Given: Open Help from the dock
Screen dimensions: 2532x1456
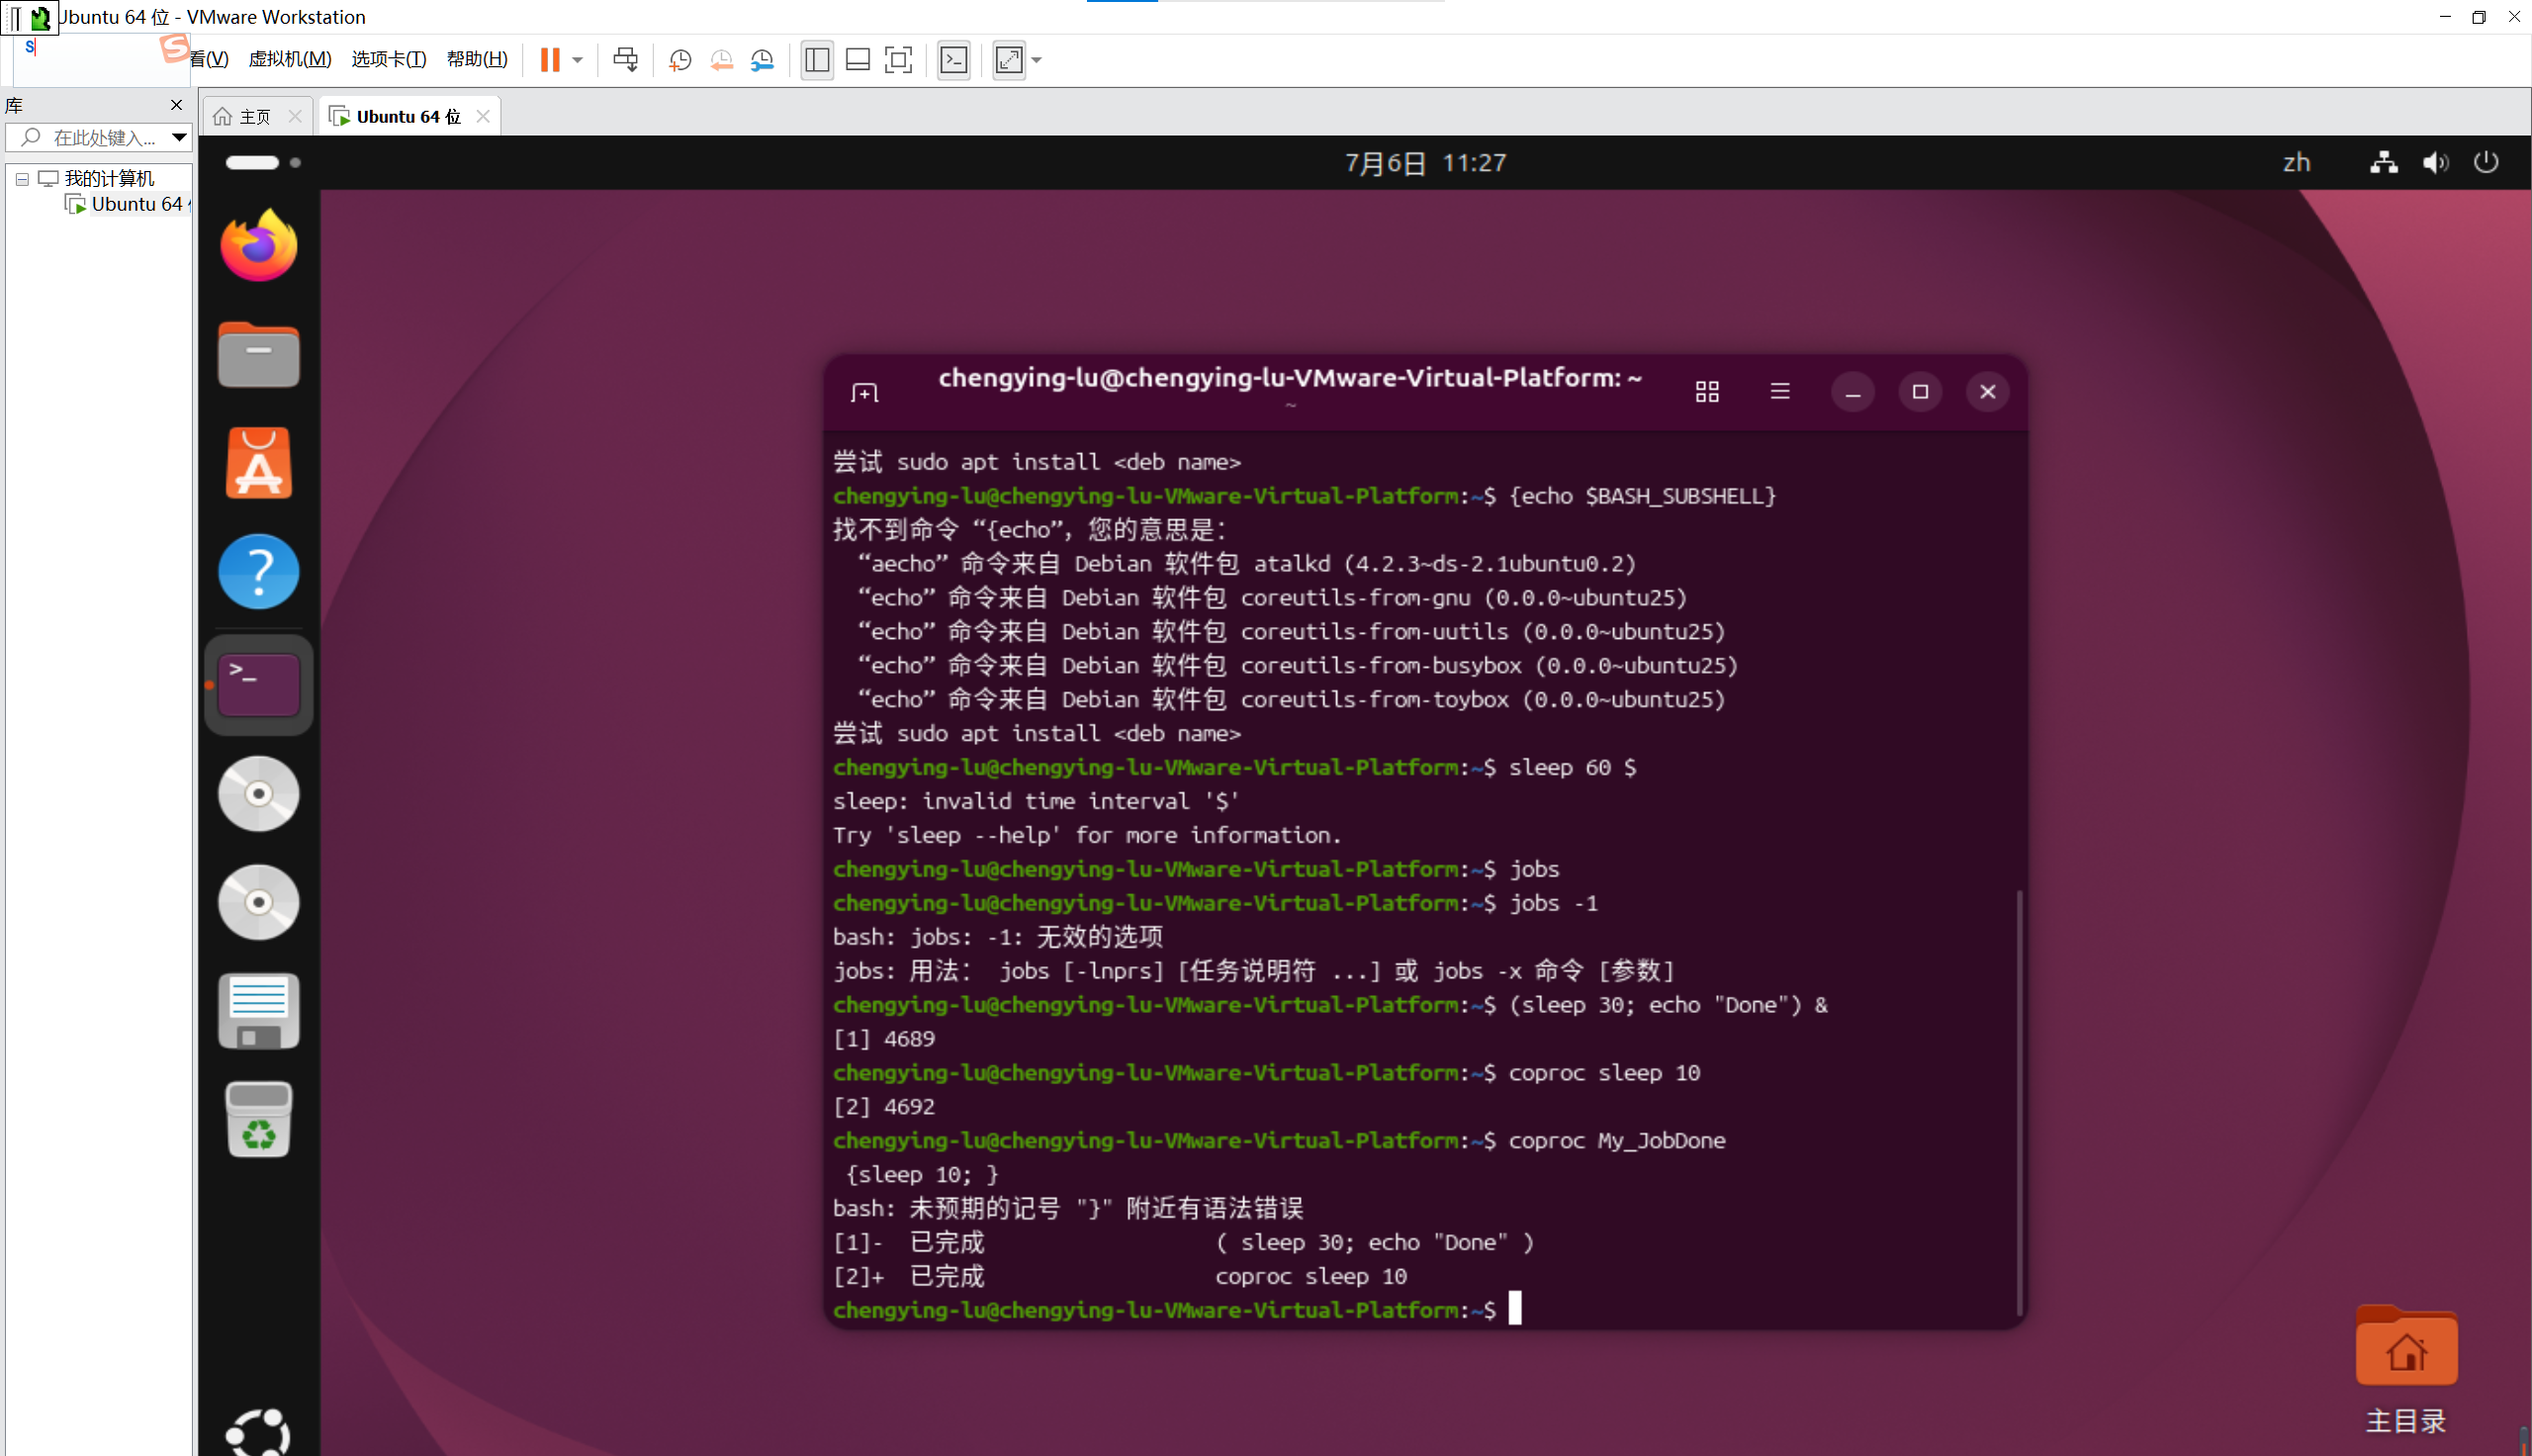Looking at the screenshot, I should (x=259, y=572).
